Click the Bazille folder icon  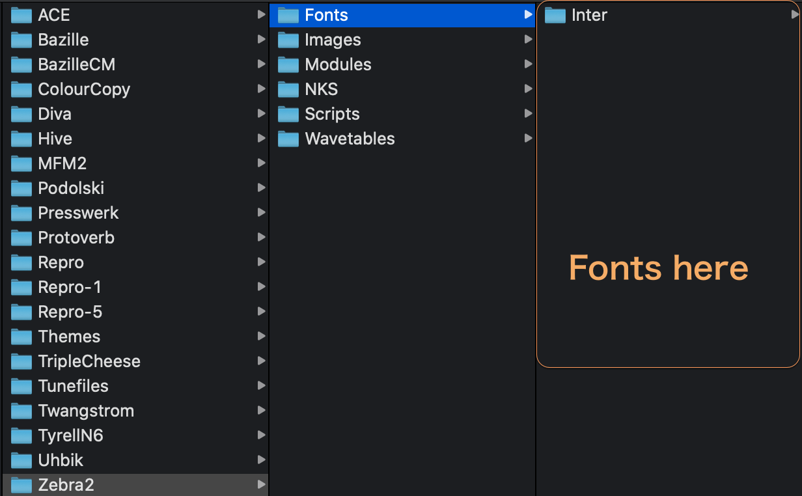tap(21, 40)
